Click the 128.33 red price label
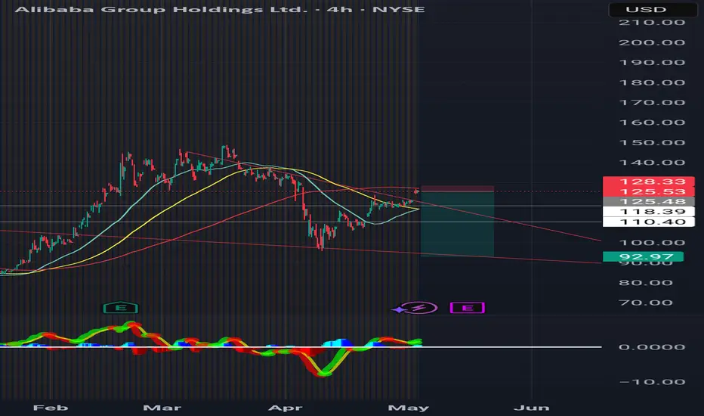This screenshot has width=704, height=416. 648,182
